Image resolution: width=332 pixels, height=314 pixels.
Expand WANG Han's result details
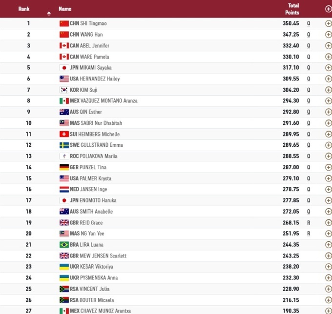coord(328,35)
